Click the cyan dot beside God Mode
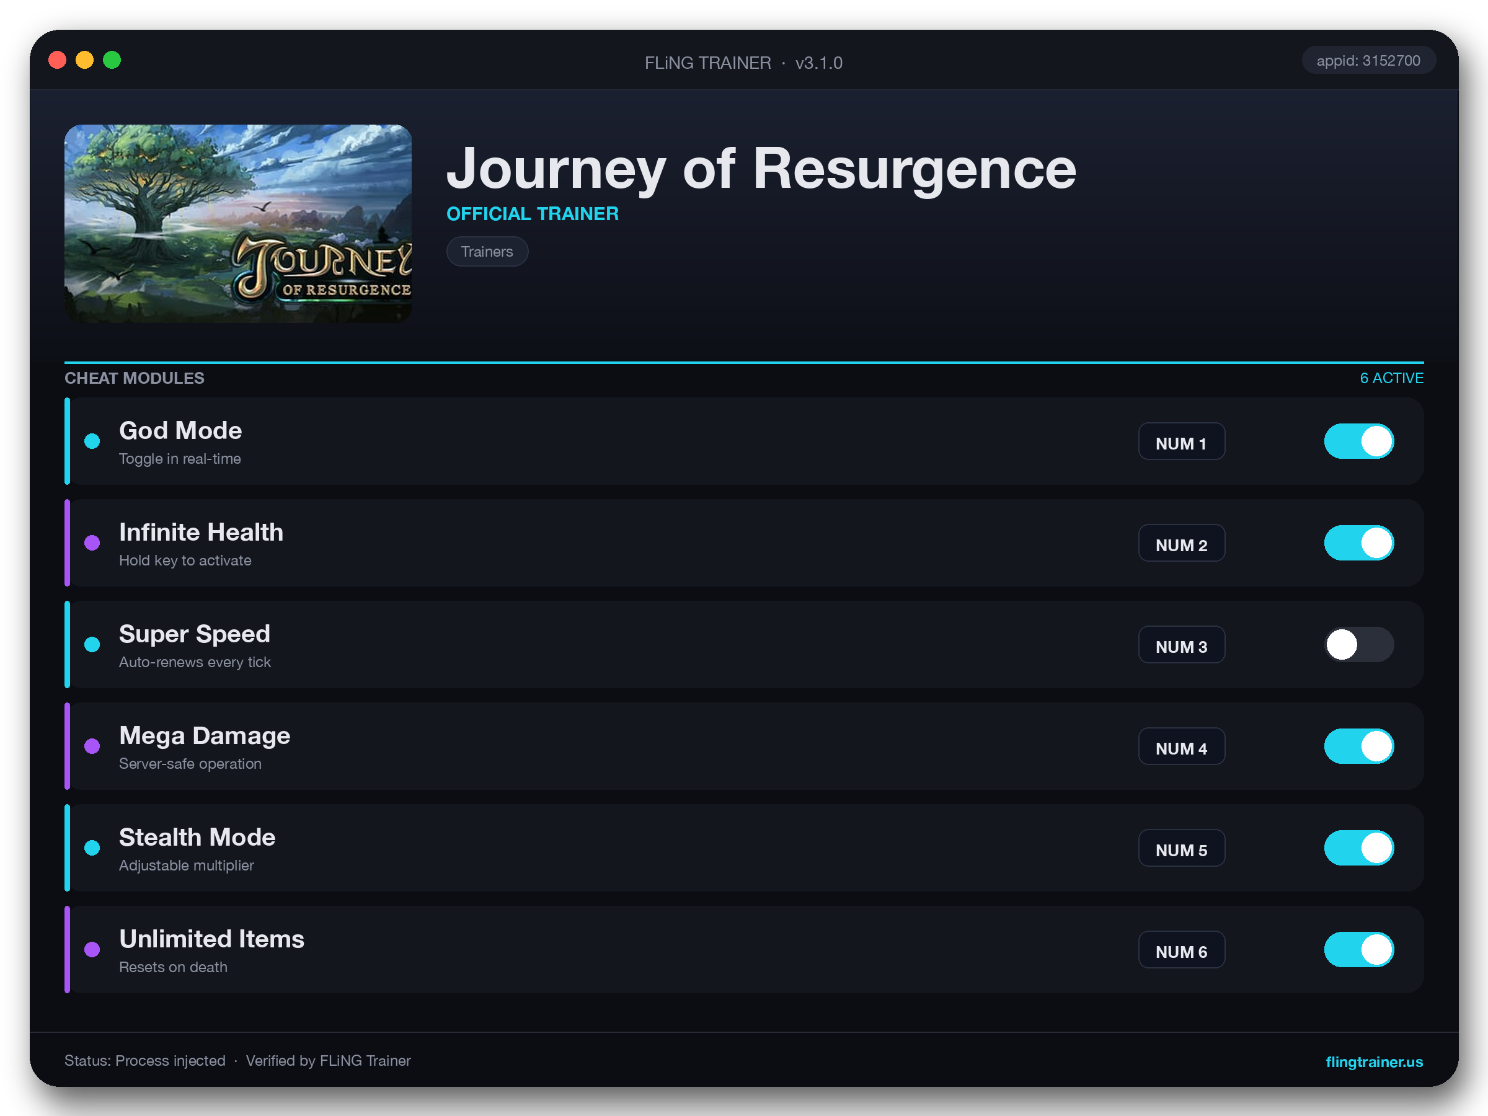 click(92, 441)
